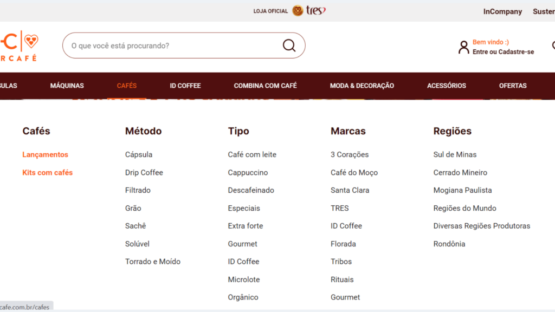Open the CAFÉS menu tab
Viewport: 555px width, 312px height.
(127, 86)
